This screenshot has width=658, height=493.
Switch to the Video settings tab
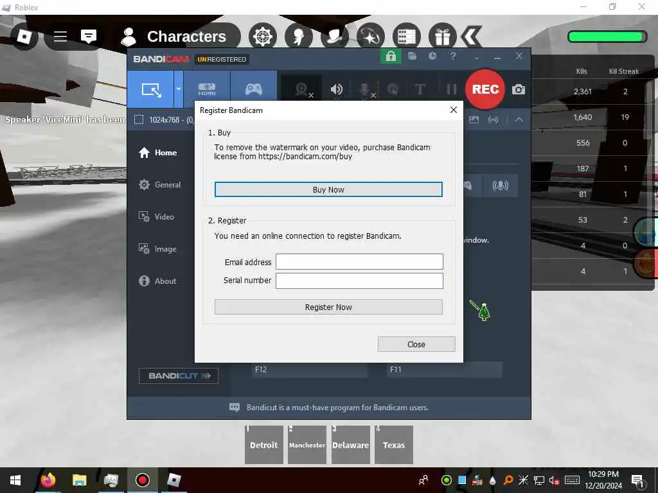[x=156, y=217]
